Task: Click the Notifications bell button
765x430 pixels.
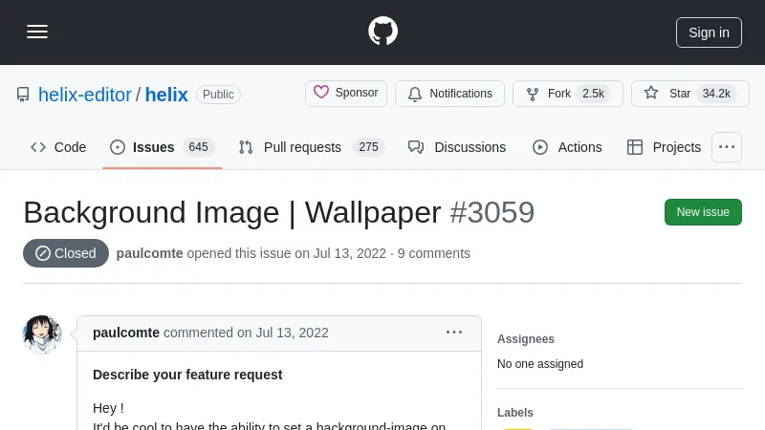Action: point(449,94)
